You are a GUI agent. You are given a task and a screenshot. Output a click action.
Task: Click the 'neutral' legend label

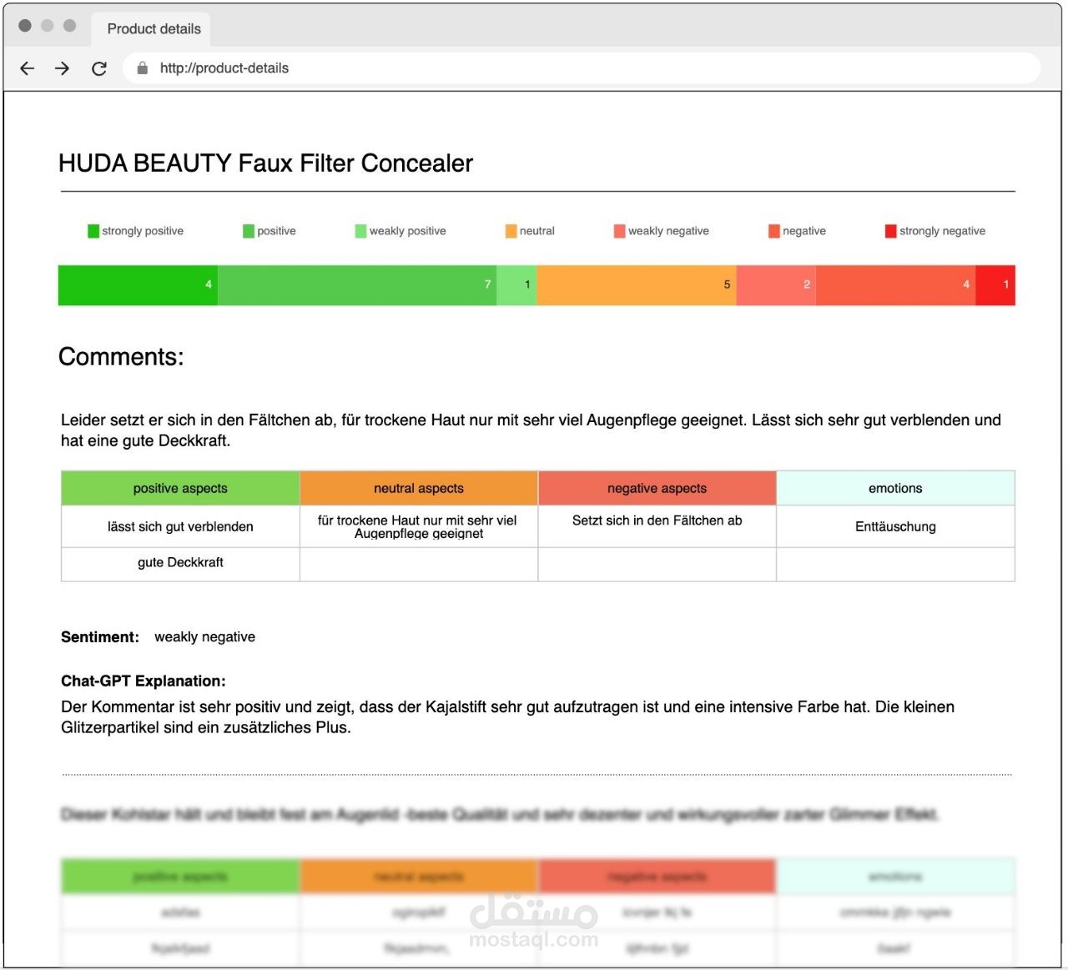click(537, 231)
